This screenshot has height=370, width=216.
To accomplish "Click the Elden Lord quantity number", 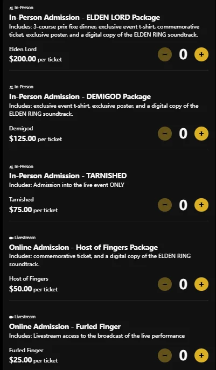I will click(x=183, y=54).
